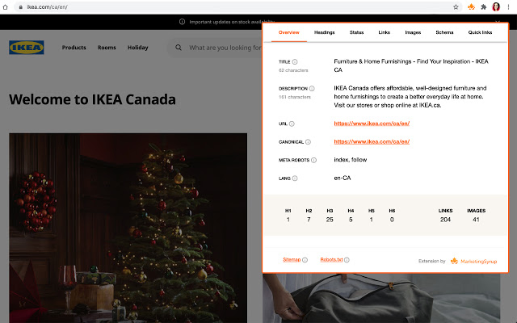Click info icon next to DESCRIPTION
This screenshot has width=517, height=323.
[312, 88]
